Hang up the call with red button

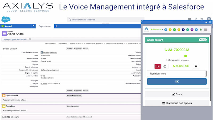click(158, 66)
